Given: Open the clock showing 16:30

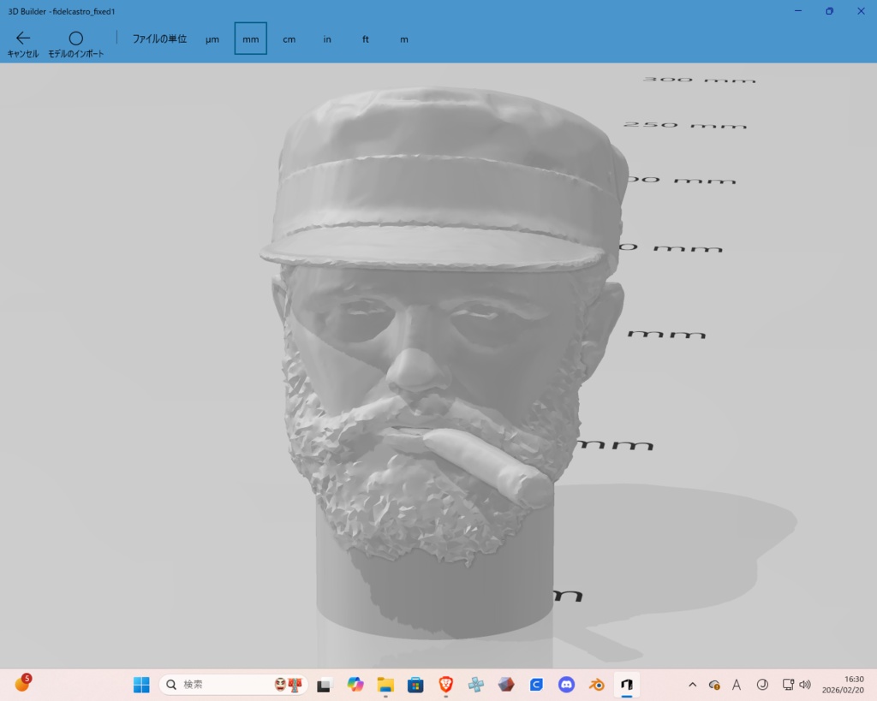Looking at the screenshot, I should [x=843, y=684].
